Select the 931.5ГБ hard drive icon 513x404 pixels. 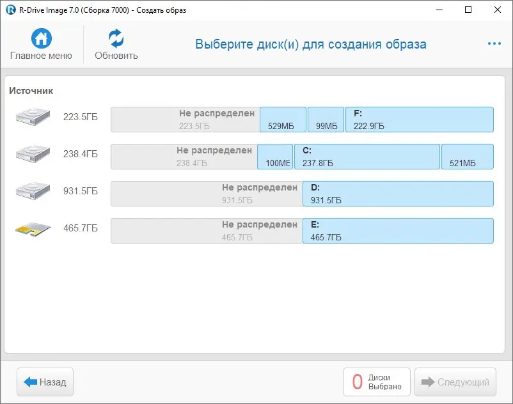[32, 191]
